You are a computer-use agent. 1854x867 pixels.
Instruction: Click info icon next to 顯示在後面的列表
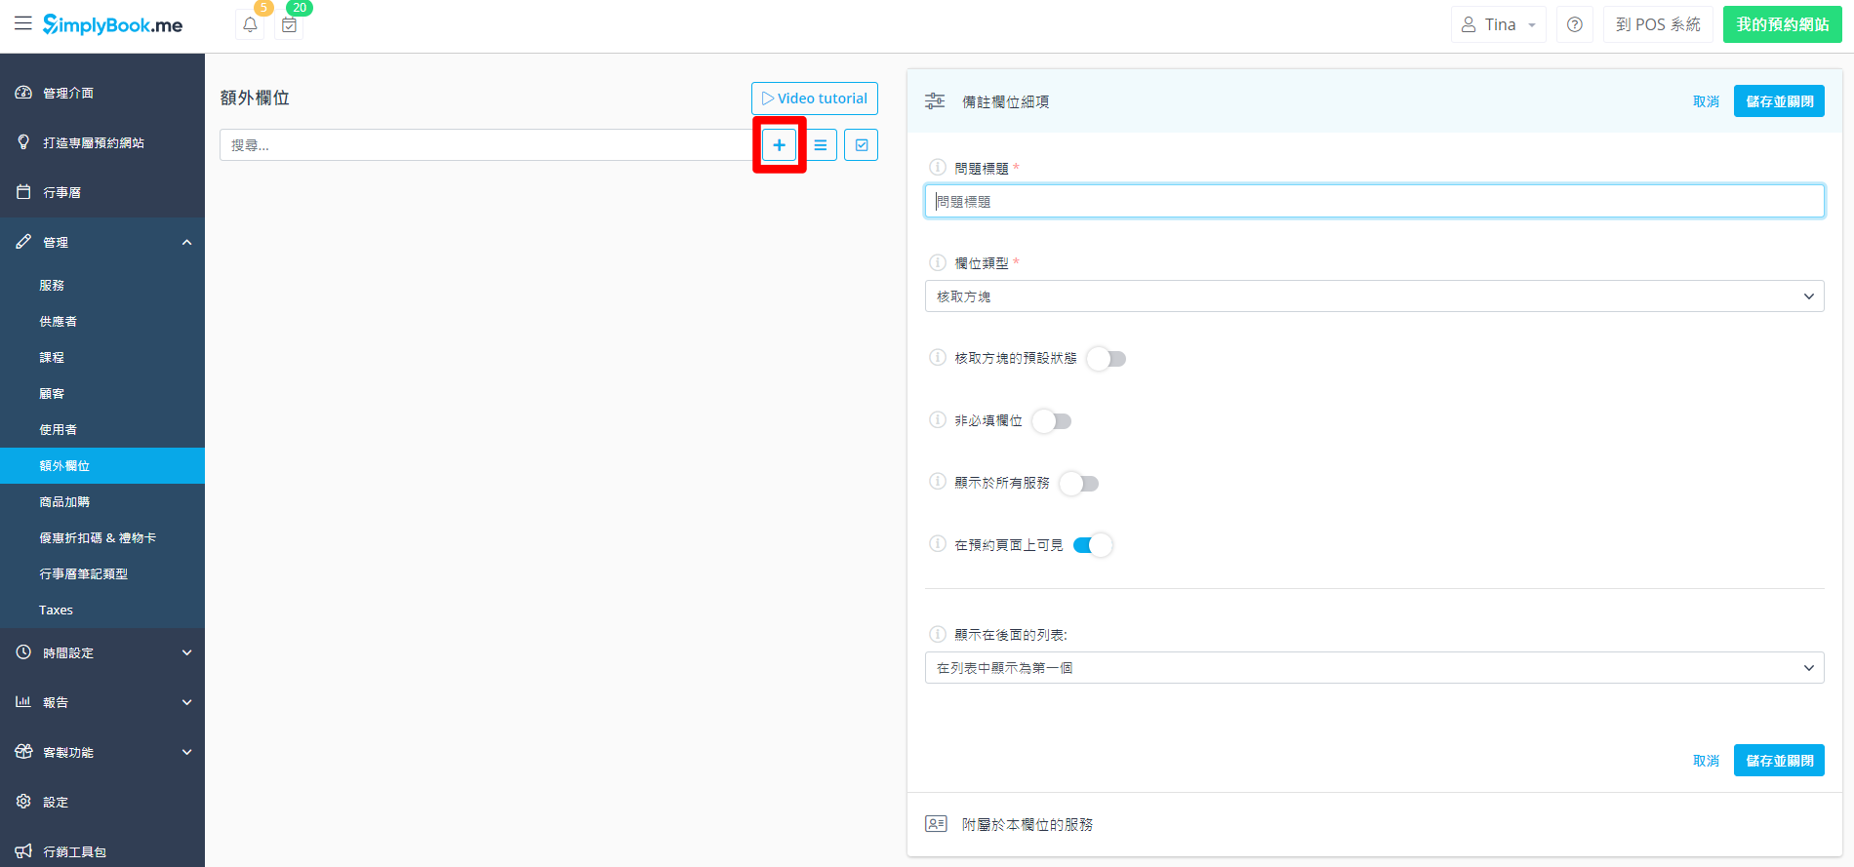[x=938, y=634]
